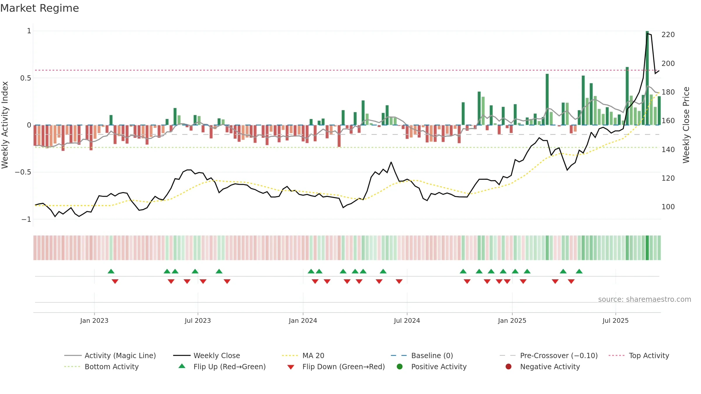Toggle the Weekly Close legend entry
Image resolution: width=701 pixels, height=394 pixels.
[x=207, y=355]
